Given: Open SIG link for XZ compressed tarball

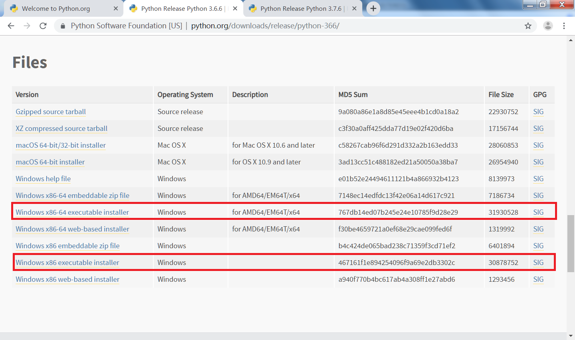Looking at the screenshot, I should 538,128.
